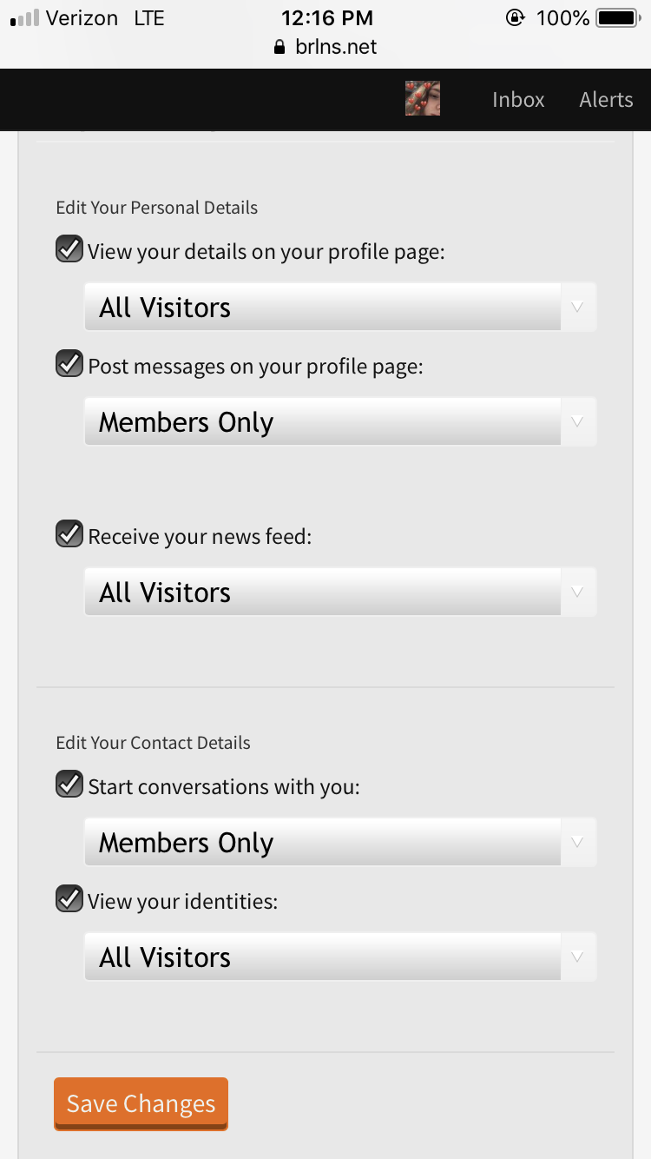Click arrow of the view identities dropdown
651x1159 pixels.
pos(578,957)
